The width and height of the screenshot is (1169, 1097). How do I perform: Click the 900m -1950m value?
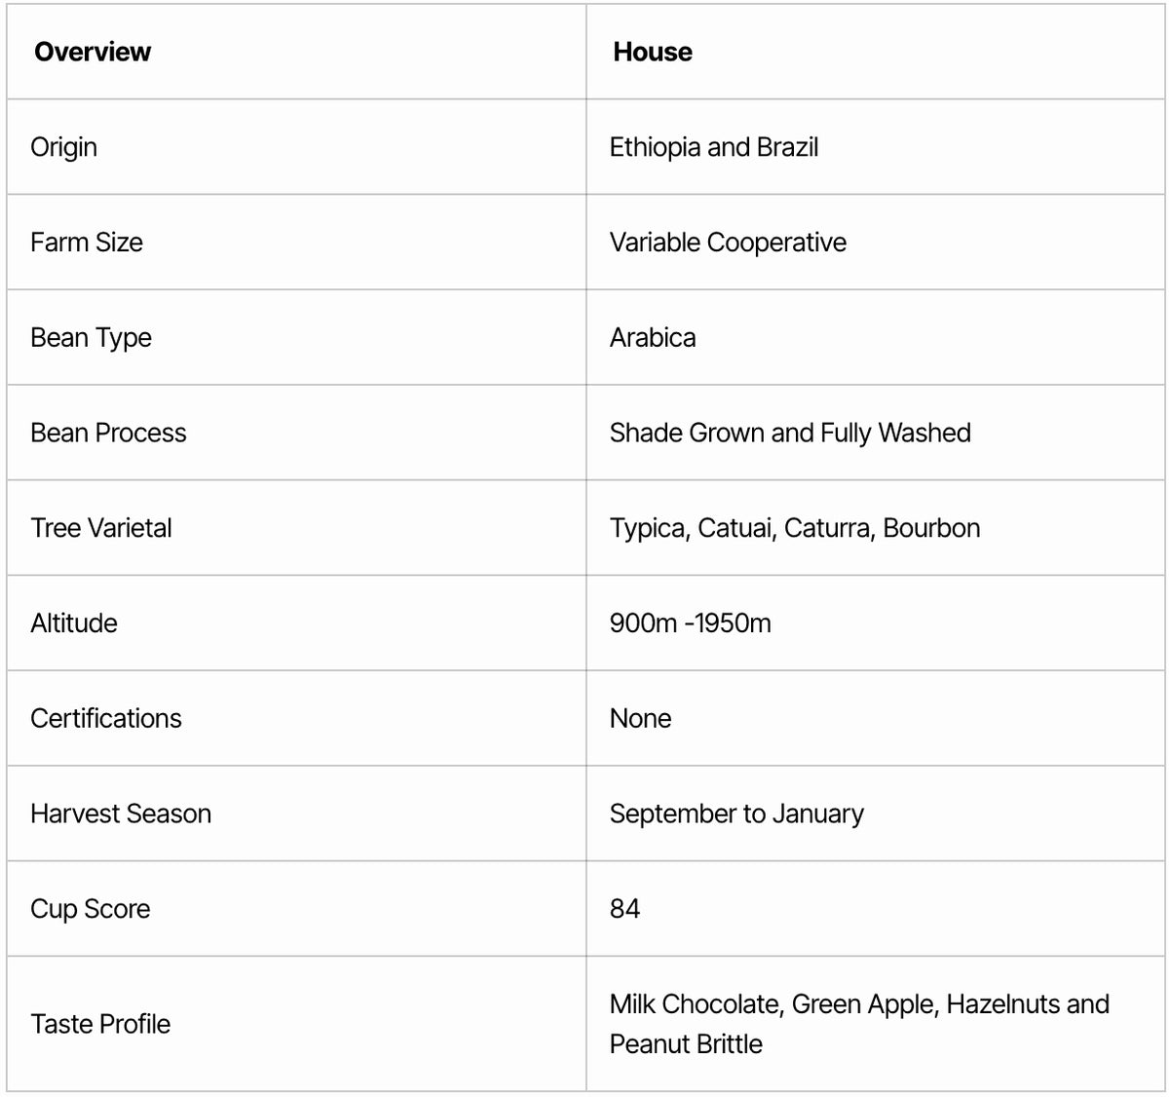click(690, 624)
